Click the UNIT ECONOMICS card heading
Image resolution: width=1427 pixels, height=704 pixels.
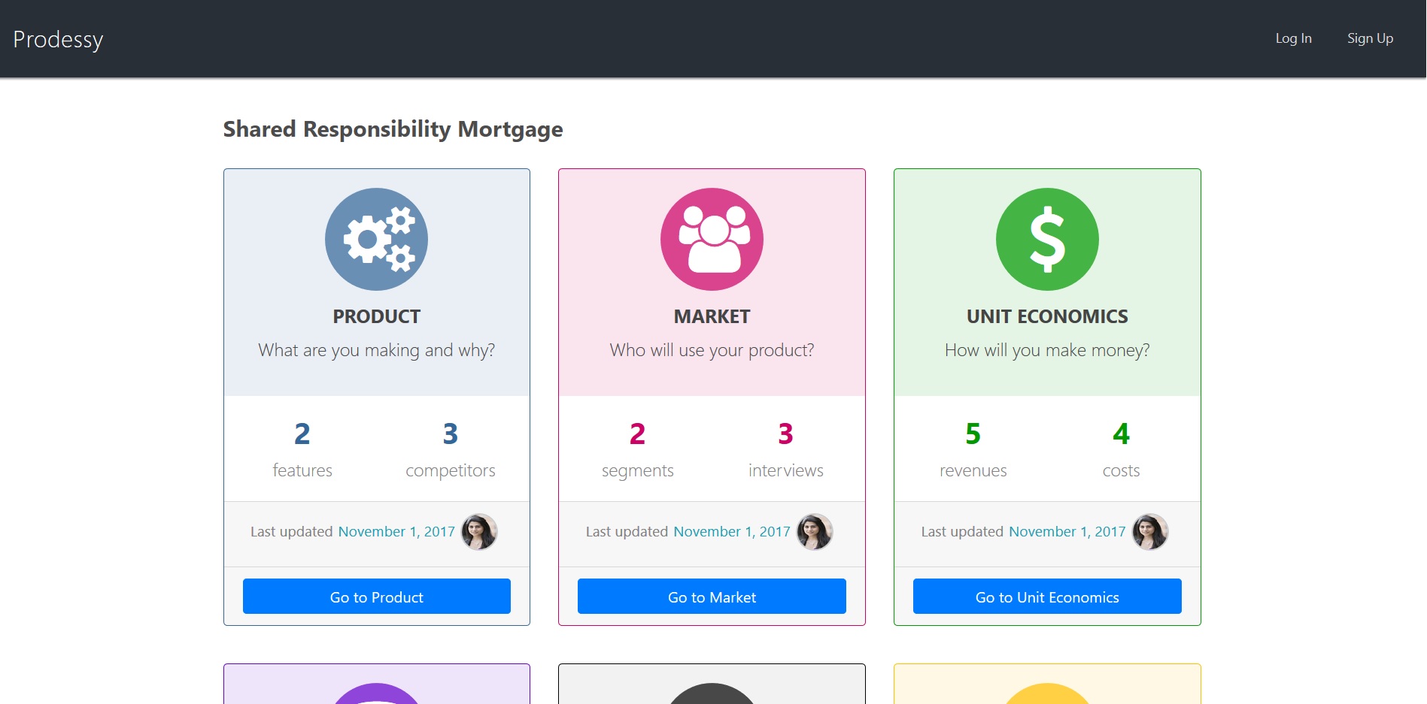[x=1047, y=316]
